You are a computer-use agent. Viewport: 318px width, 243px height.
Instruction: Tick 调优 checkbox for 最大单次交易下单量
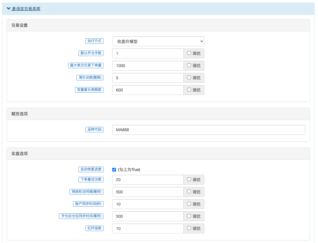pyautogui.click(x=189, y=65)
